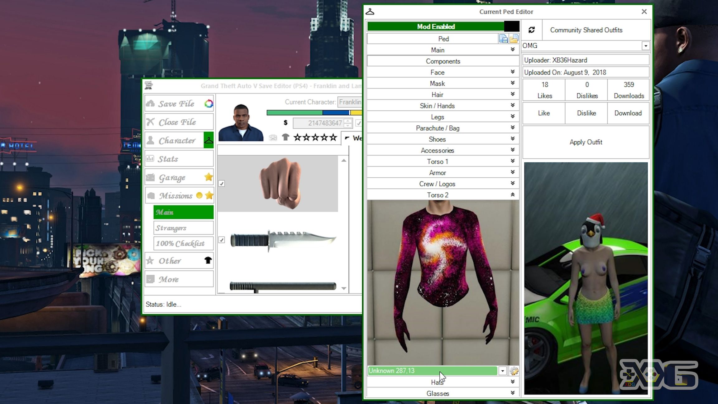Close the Current Ped Editor window

tap(644, 12)
